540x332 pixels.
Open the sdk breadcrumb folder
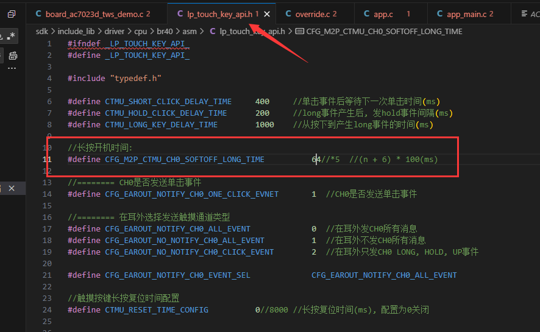coord(42,31)
